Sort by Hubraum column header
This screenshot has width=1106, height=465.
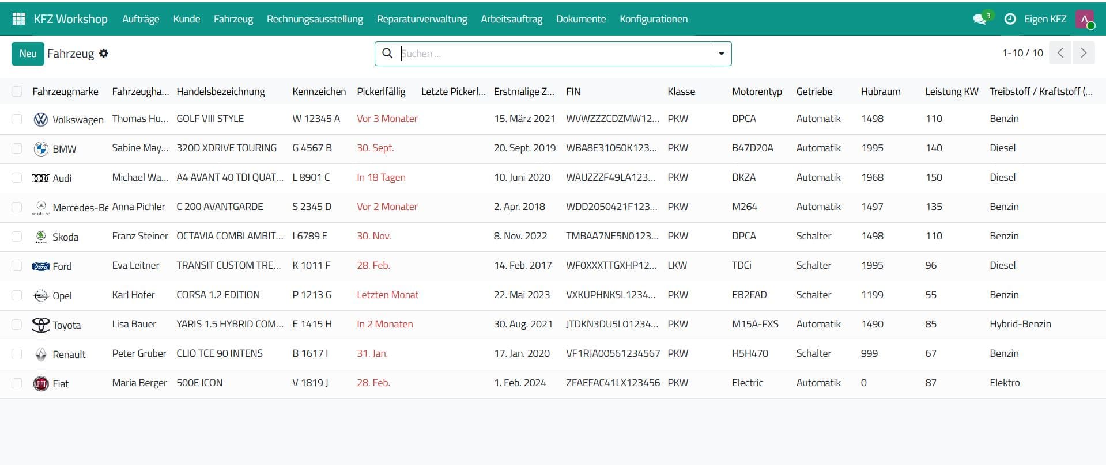(x=881, y=92)
